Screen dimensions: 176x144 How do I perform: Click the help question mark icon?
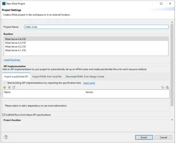point(6,137)
